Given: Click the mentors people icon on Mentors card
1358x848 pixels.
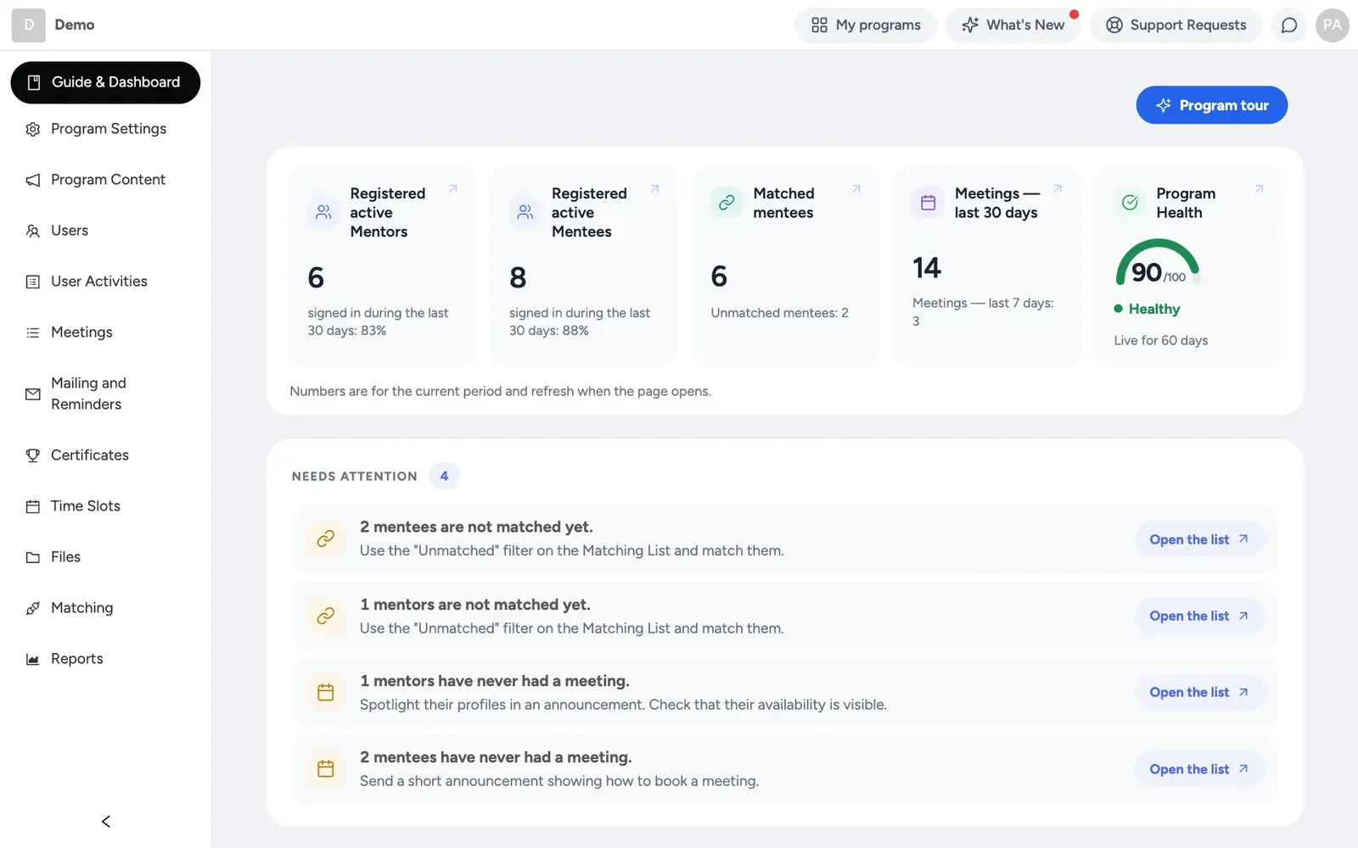Looking at the screenshot, I should (x=323, y=212).
